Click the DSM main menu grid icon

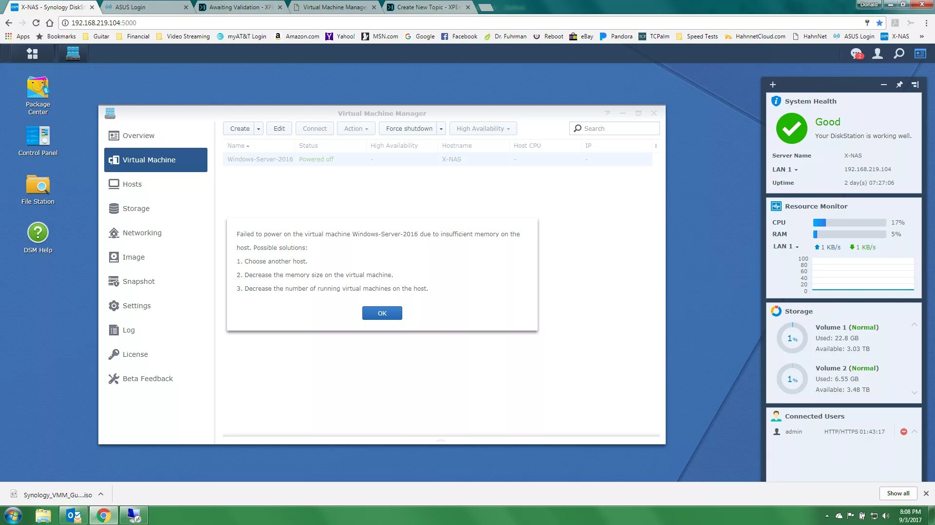pos(32,53)
